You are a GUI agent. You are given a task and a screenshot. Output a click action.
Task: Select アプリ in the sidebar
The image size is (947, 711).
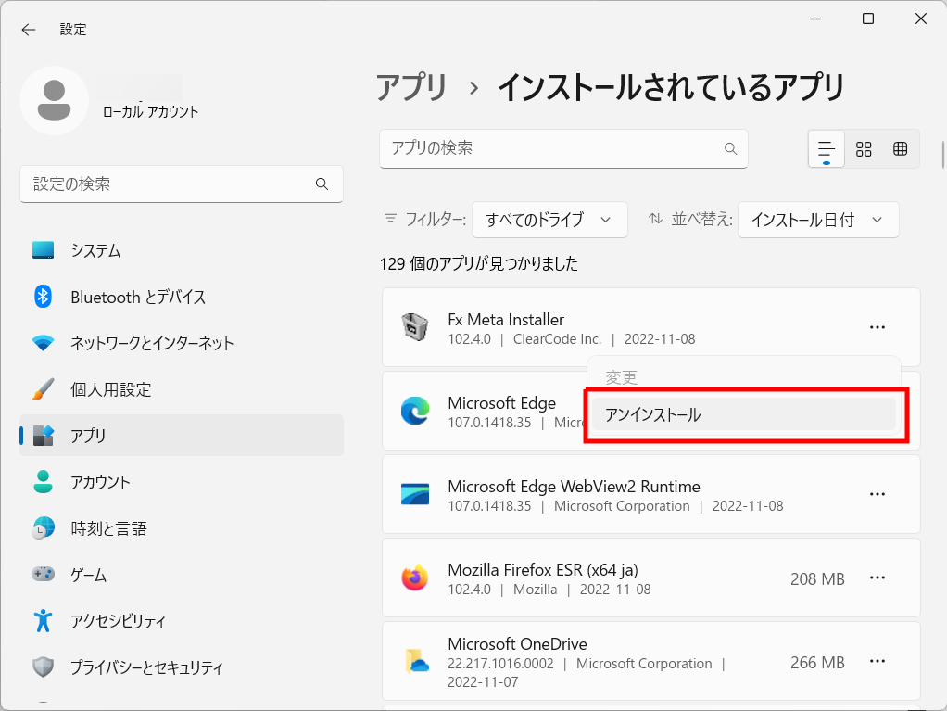[x=182, y=435]
